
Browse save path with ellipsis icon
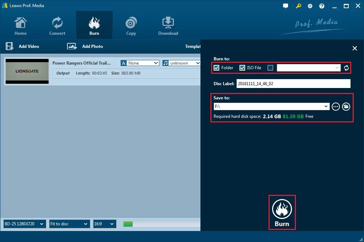tap(336, 106)
